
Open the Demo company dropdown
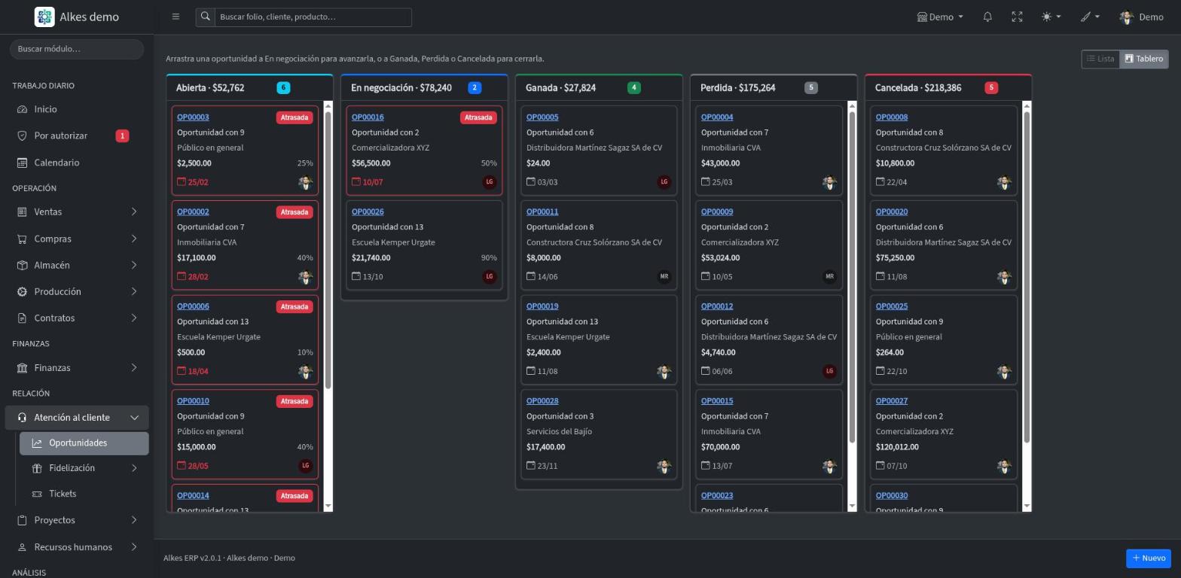[940, 17]
